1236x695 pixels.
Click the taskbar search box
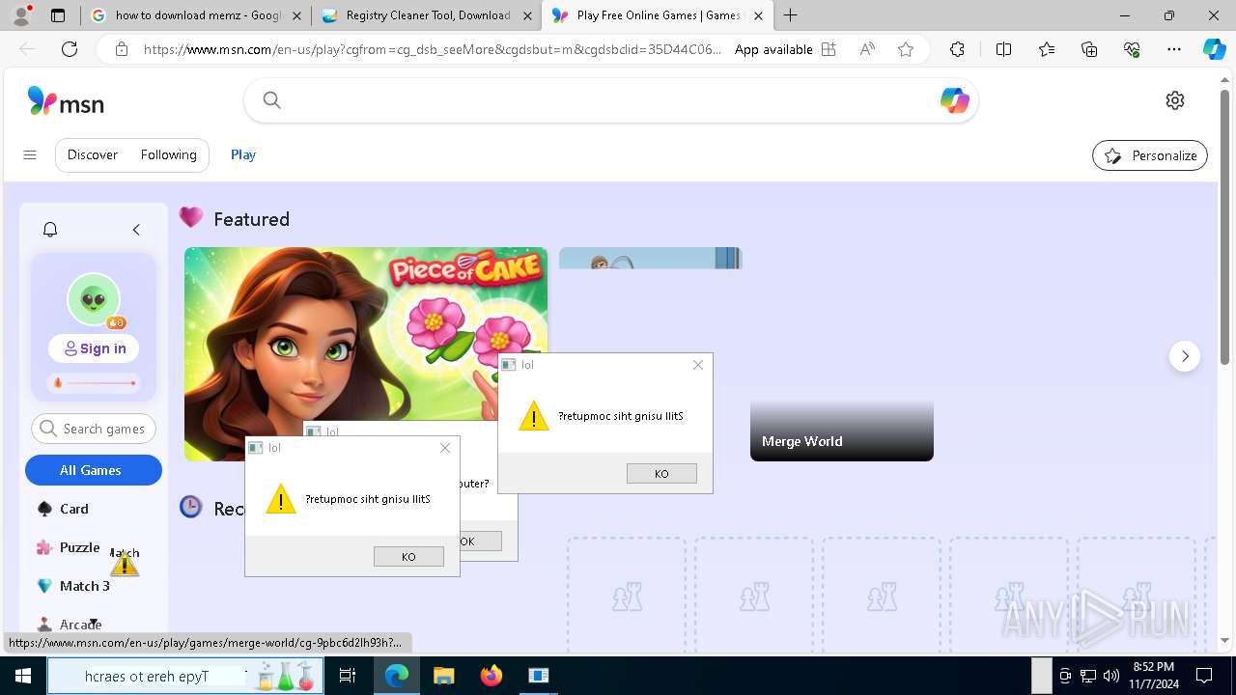tap(185, 676)
